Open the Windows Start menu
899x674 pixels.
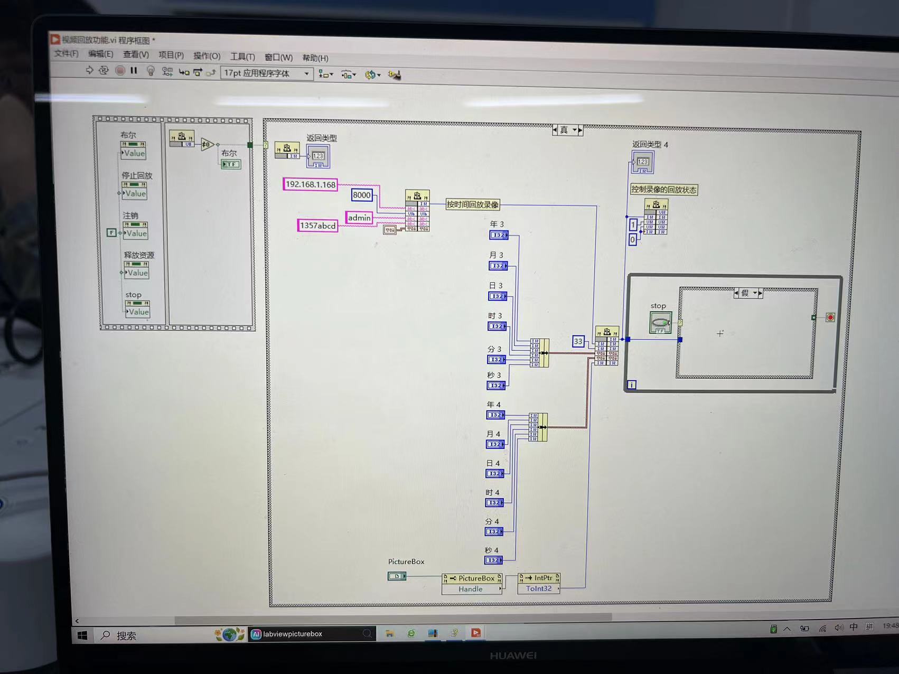(x=82, y=635)
